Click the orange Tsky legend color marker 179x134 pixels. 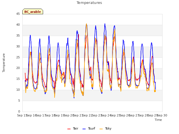click(x=101, y=129)
